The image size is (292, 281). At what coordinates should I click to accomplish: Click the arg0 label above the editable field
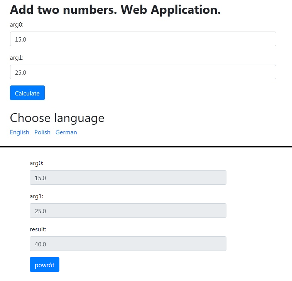point(17,25)
